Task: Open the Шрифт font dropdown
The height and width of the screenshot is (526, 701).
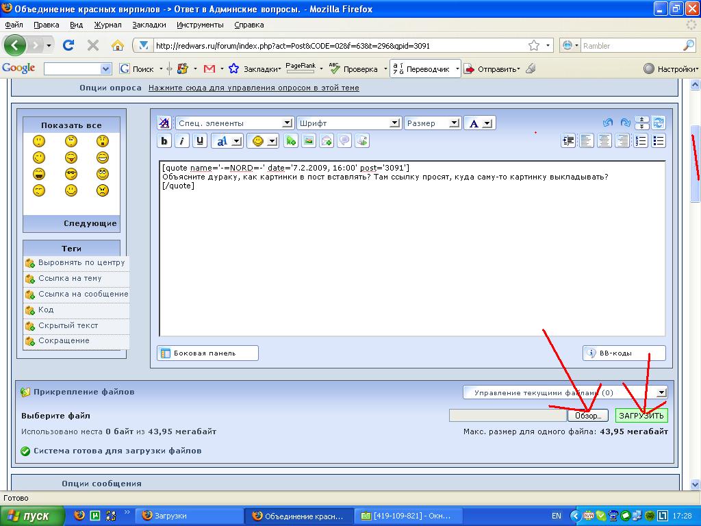Action: tap(348, 123)
